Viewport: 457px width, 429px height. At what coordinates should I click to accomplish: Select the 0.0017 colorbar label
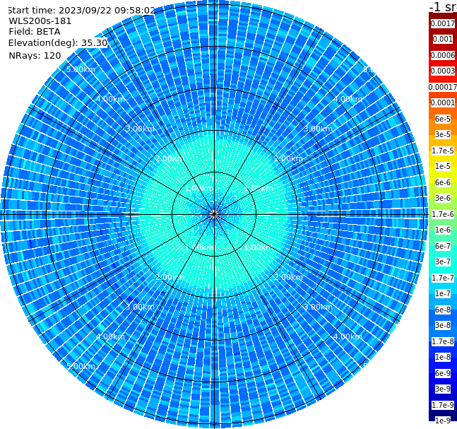[x=443, y=23]
